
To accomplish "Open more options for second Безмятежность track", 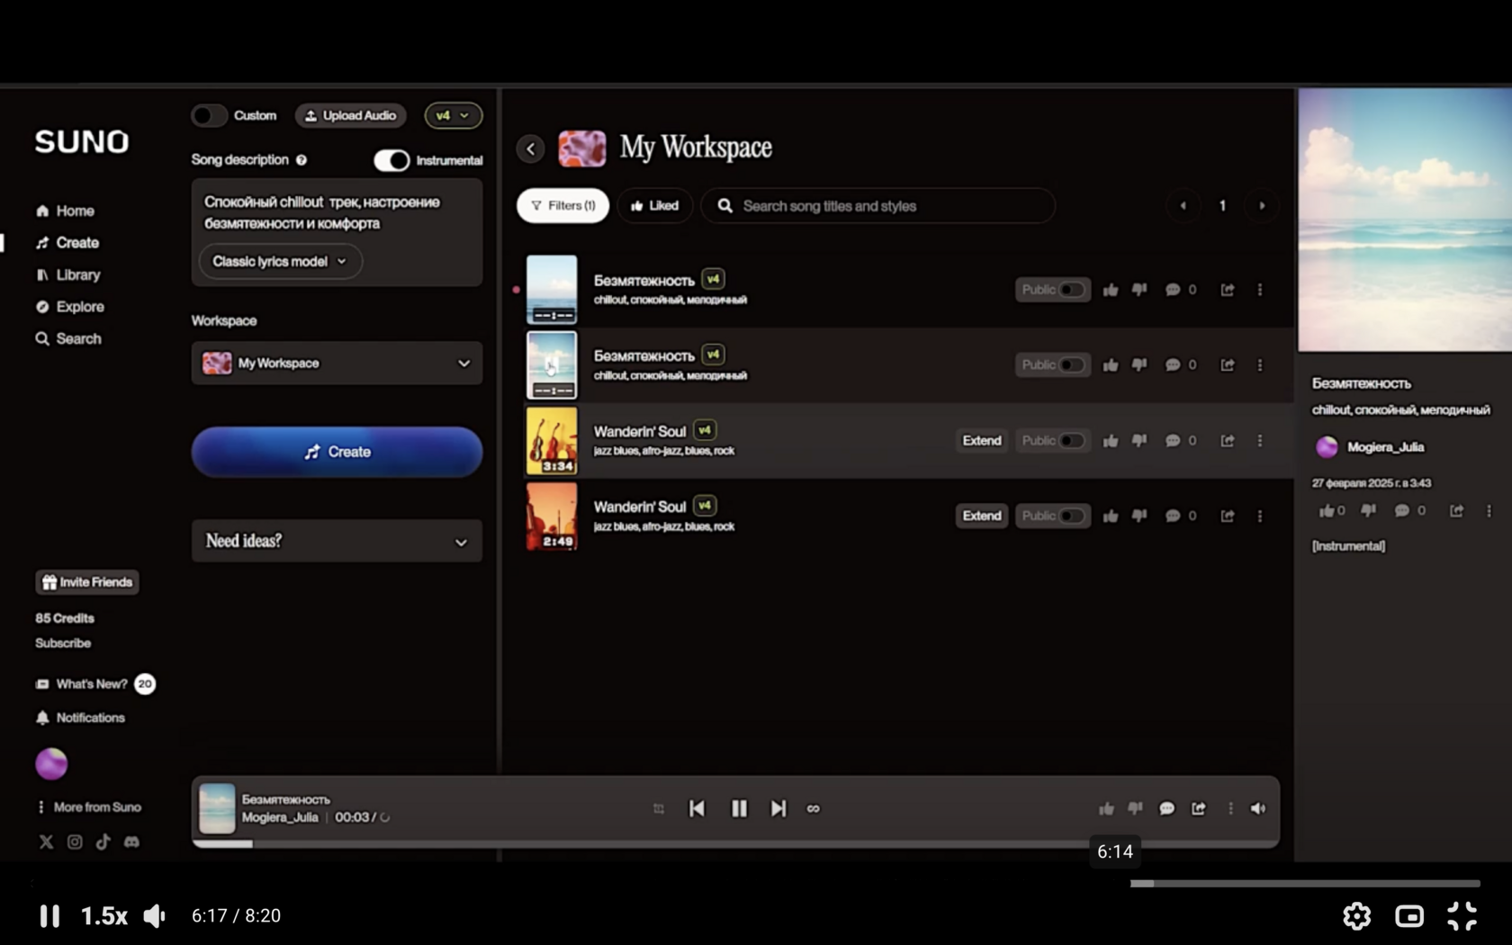I will [x=1260, y=365].
